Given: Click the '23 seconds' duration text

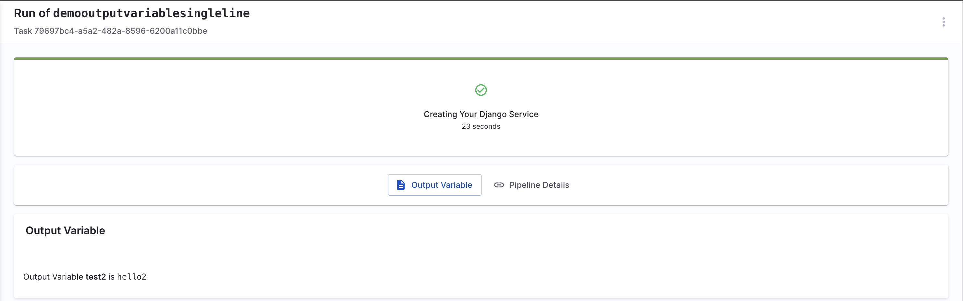Looking at the screenshot, I should (x=481, y=126).
